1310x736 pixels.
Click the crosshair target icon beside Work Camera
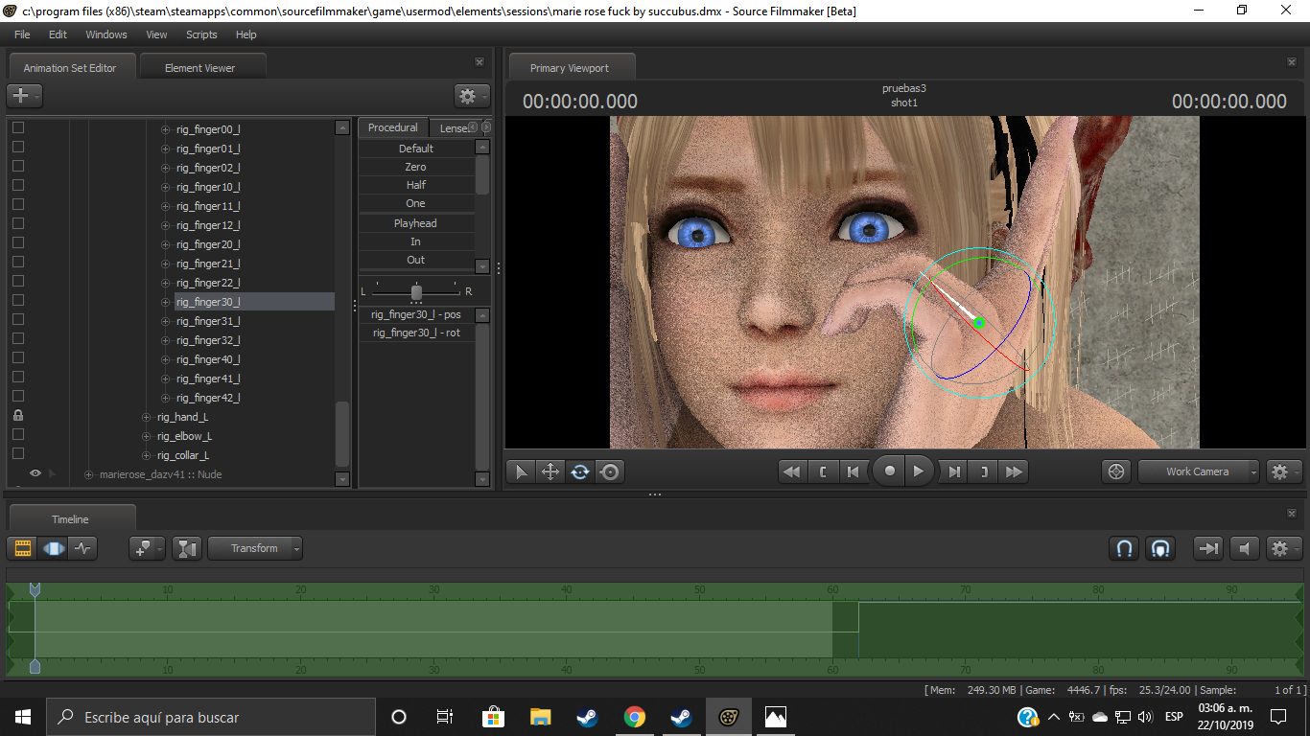(x=1115, y=471)
